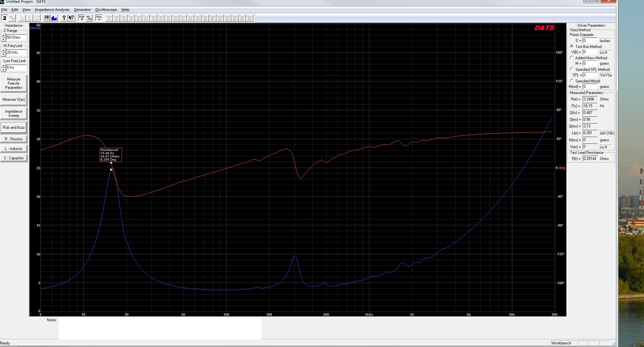Image resolution: width=644 pixels, height=347 pixels.
Task: Lower the Low Freq Limit down arrow
Action: click(x=4, y=70)
